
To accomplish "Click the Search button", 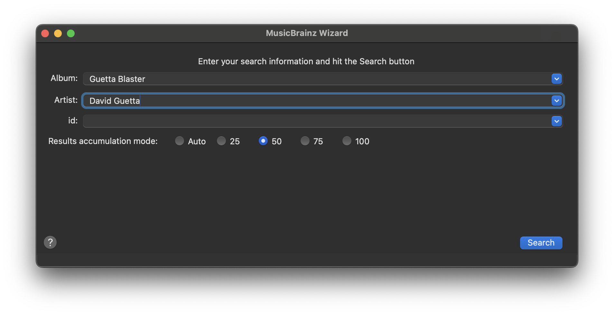I will click(541, 243).
